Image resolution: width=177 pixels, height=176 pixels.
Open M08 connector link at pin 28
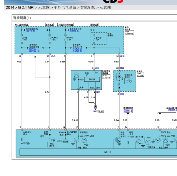pyautogui.click(x=122, y=68)
